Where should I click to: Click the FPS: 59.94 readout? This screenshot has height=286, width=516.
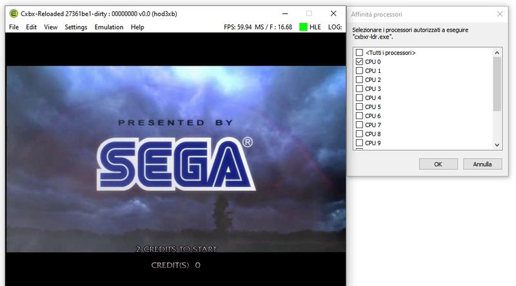237,27
